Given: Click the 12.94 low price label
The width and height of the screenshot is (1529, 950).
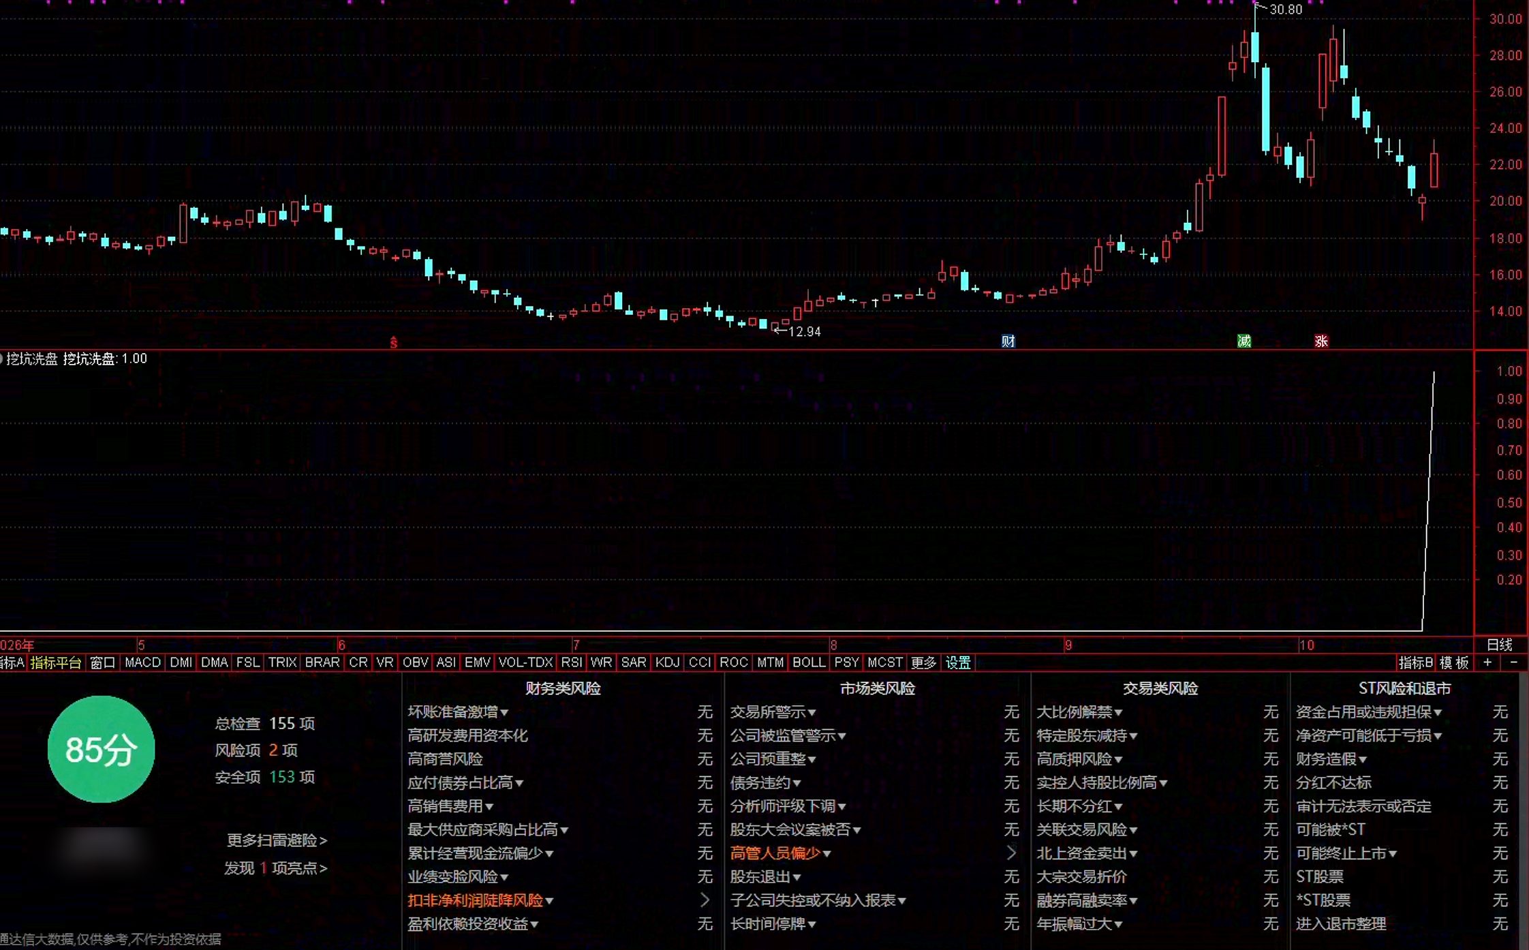Looking at the screenshot, I should coord(804,332).
